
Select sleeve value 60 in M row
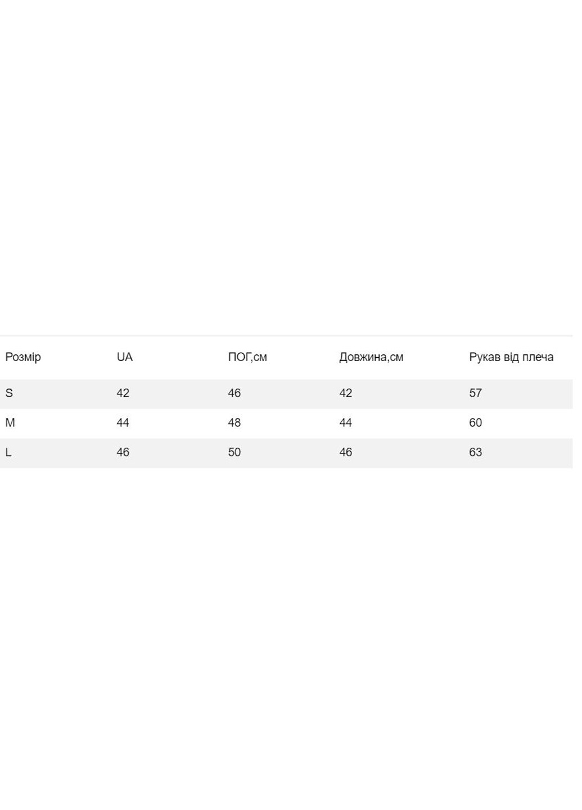(x=475, y=423)
